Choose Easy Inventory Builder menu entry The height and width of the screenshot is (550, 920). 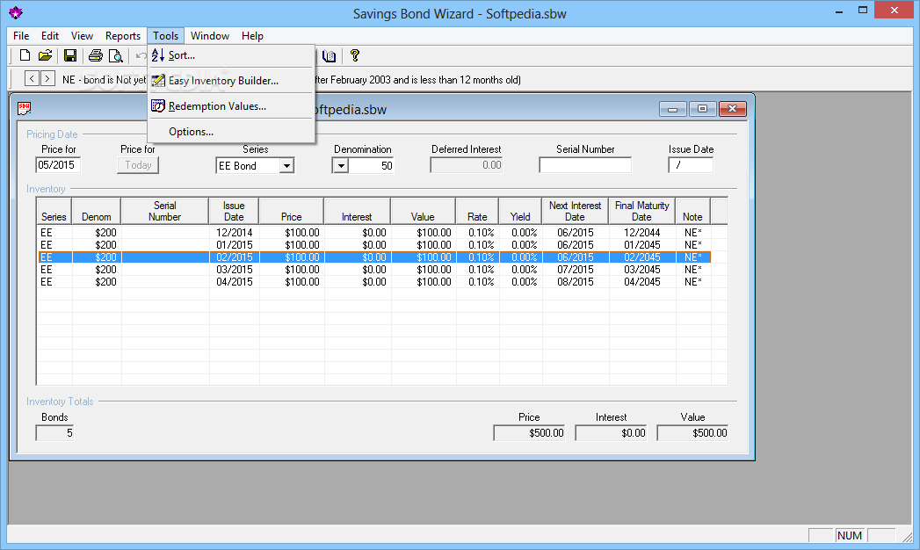point(231,81)
